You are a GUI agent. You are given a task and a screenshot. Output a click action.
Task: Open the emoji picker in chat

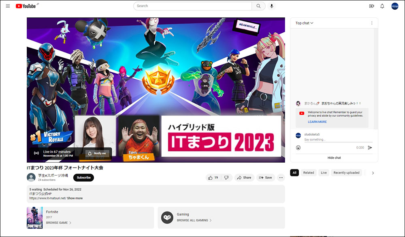point(298,148)
